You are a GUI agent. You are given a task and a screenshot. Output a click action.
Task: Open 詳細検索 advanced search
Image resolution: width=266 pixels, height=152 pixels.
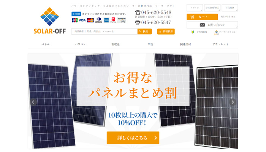(x=166, y=32)
